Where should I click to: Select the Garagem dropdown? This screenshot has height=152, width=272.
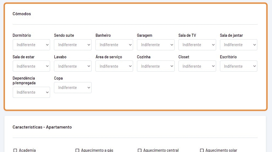tap(156, 45)
